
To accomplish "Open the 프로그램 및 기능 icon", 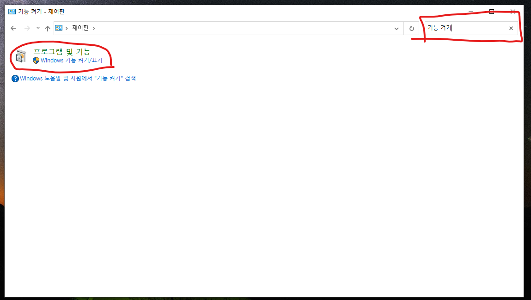I will pos(21,56).
